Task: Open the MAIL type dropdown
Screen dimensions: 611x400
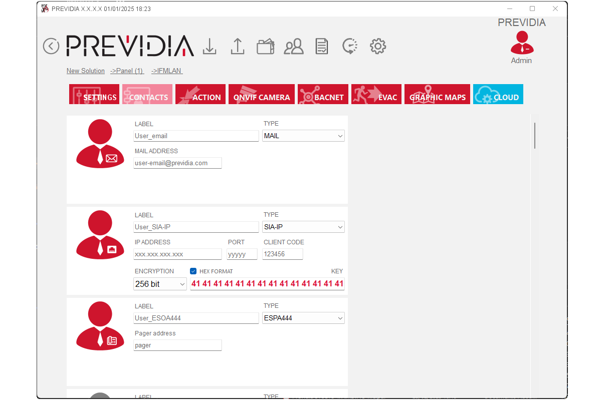Action: tap(303, 136)
